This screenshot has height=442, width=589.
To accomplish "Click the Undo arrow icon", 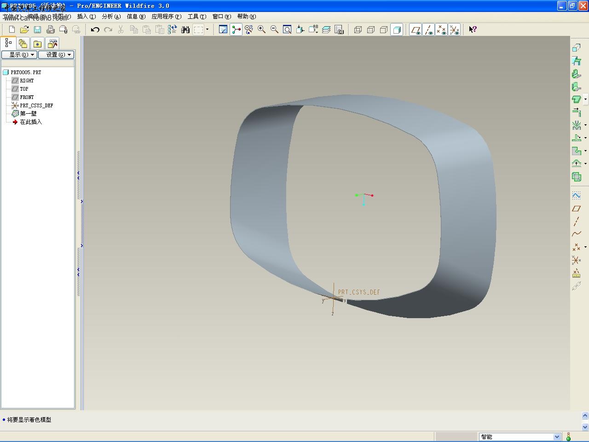I will (x=95, y=29).
